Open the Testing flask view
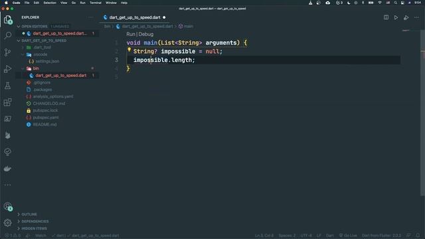The height and width of the screenshot is (239, 425). pos(7,86)
